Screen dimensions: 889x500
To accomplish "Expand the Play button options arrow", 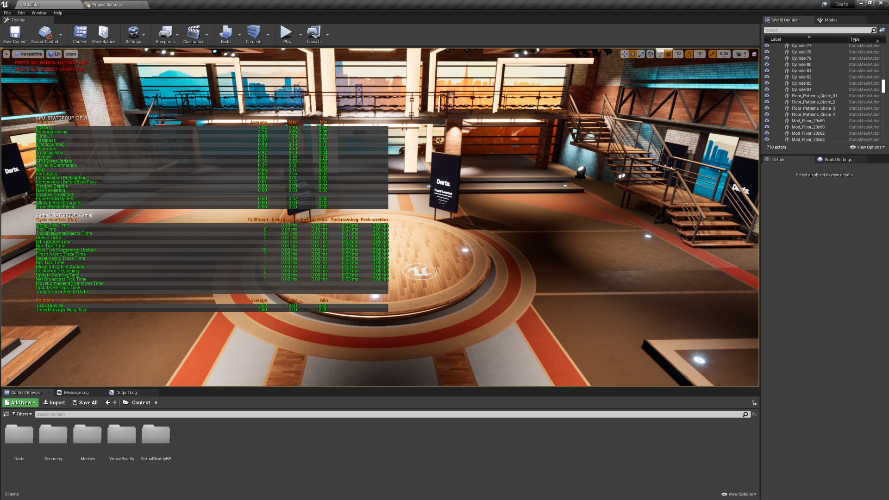I will [x=300, y=34].
